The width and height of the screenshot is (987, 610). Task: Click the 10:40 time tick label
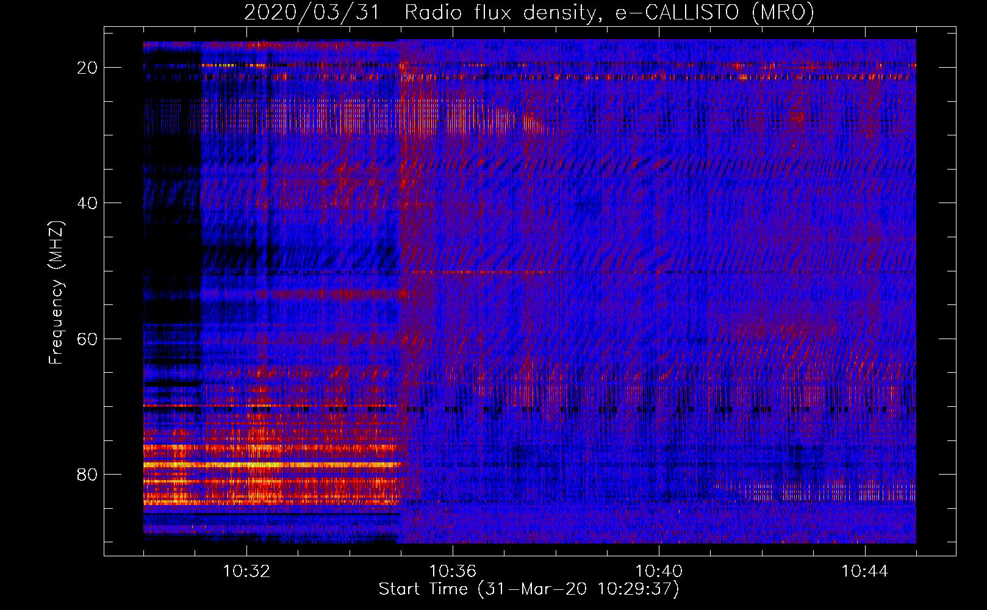pyautogui.click(x=659, y=572)
